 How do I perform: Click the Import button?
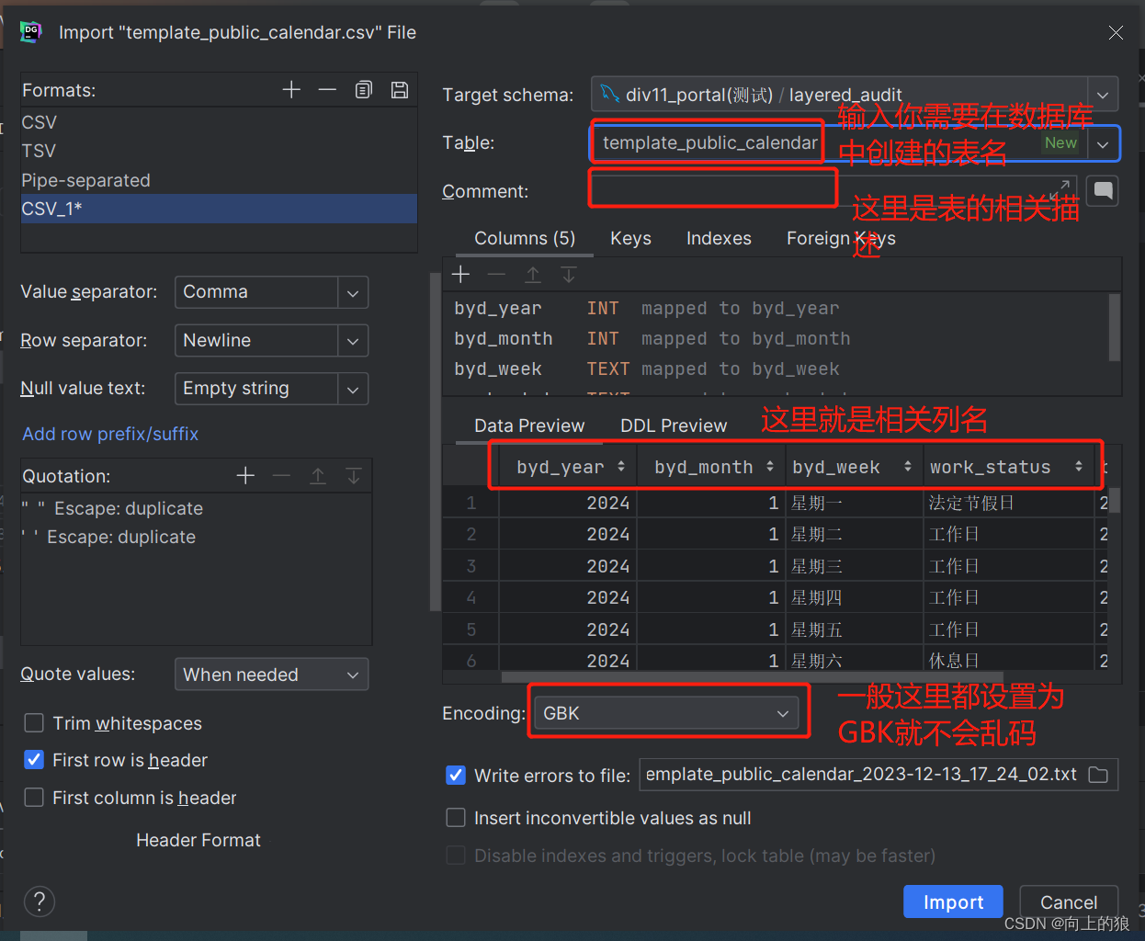pyautogui.click(x=953, y=902)
